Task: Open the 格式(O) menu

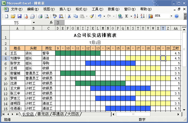Action: [x=81, y=9]
